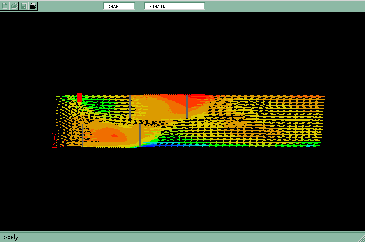The image size is (365, 242).
Task: Click the New file icon in toolbar
Action: click(5, 6)
